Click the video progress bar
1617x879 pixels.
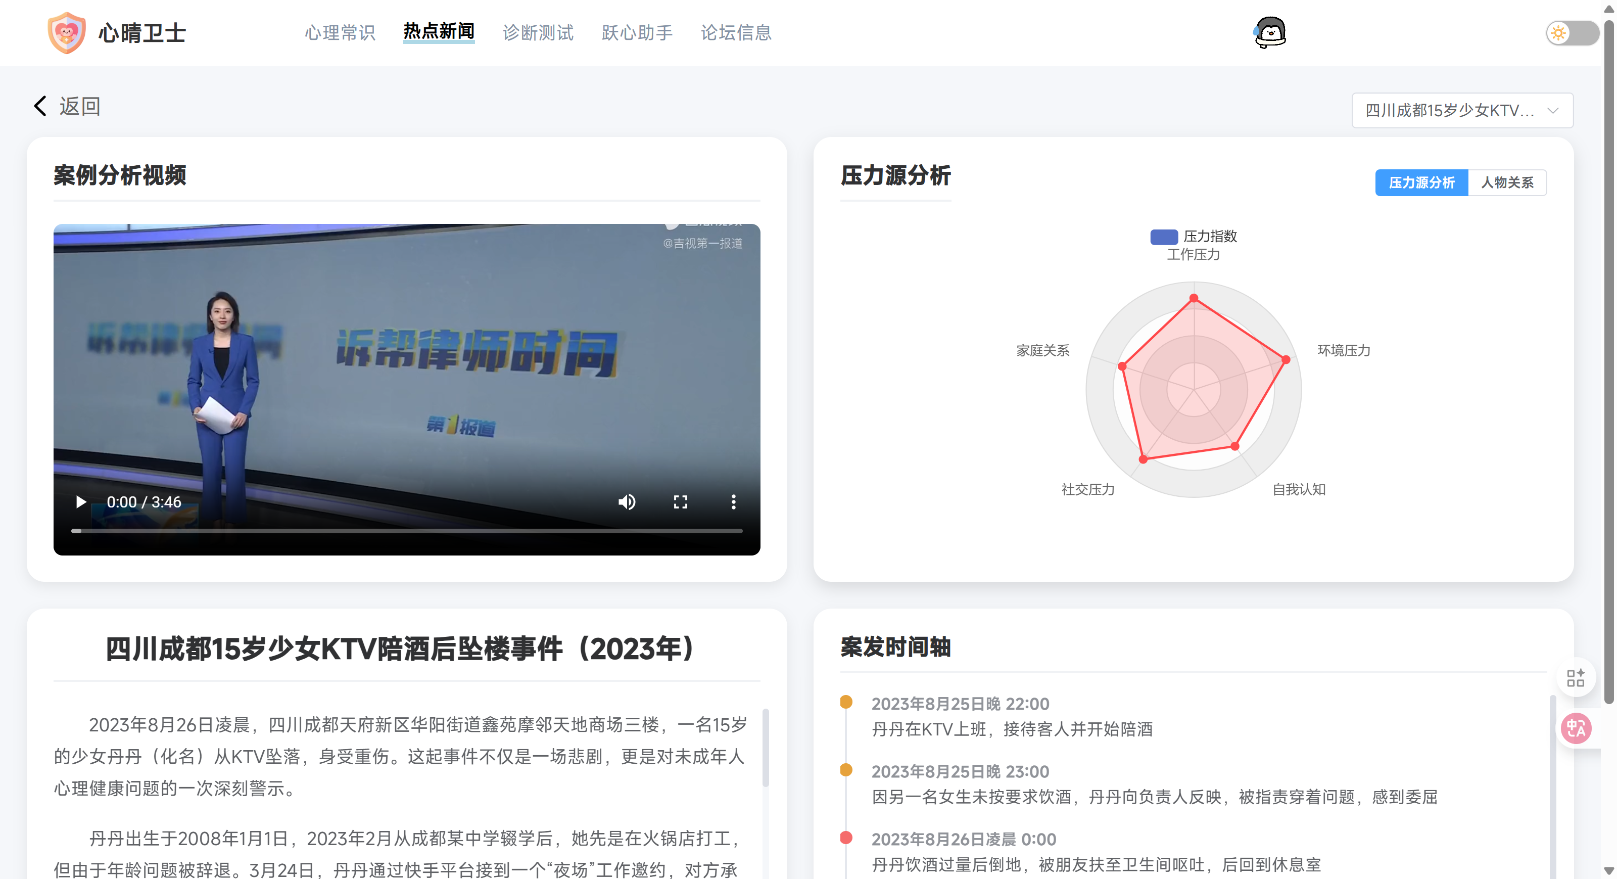407,531
